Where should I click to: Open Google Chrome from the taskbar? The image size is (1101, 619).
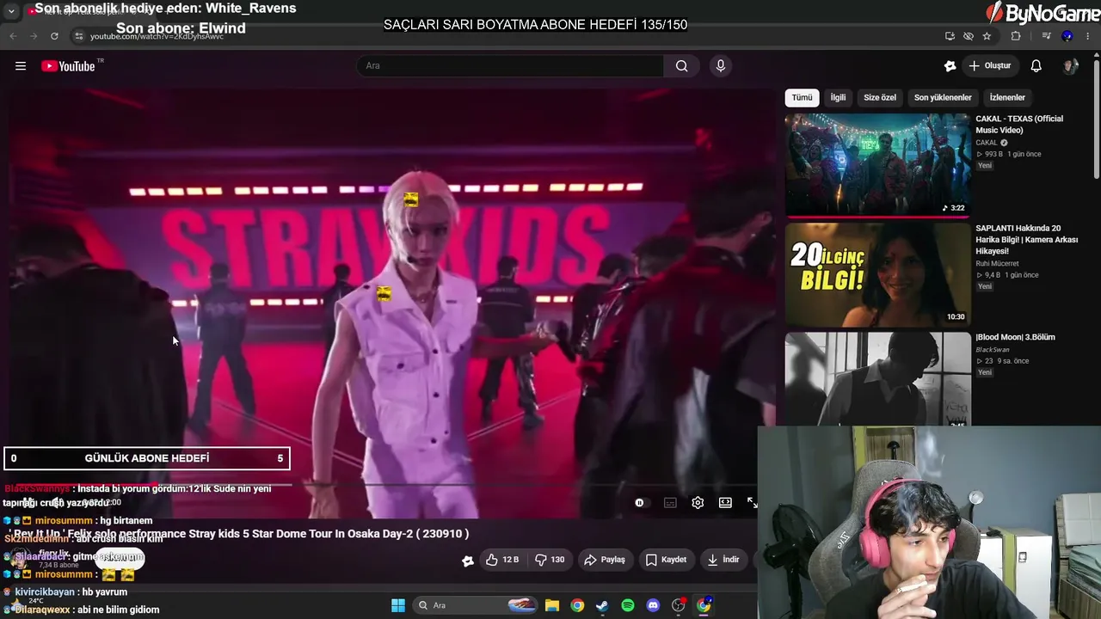point(577,605)
